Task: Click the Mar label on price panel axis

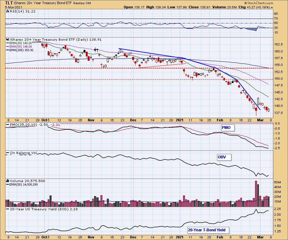Action: [x=260, y=120]
